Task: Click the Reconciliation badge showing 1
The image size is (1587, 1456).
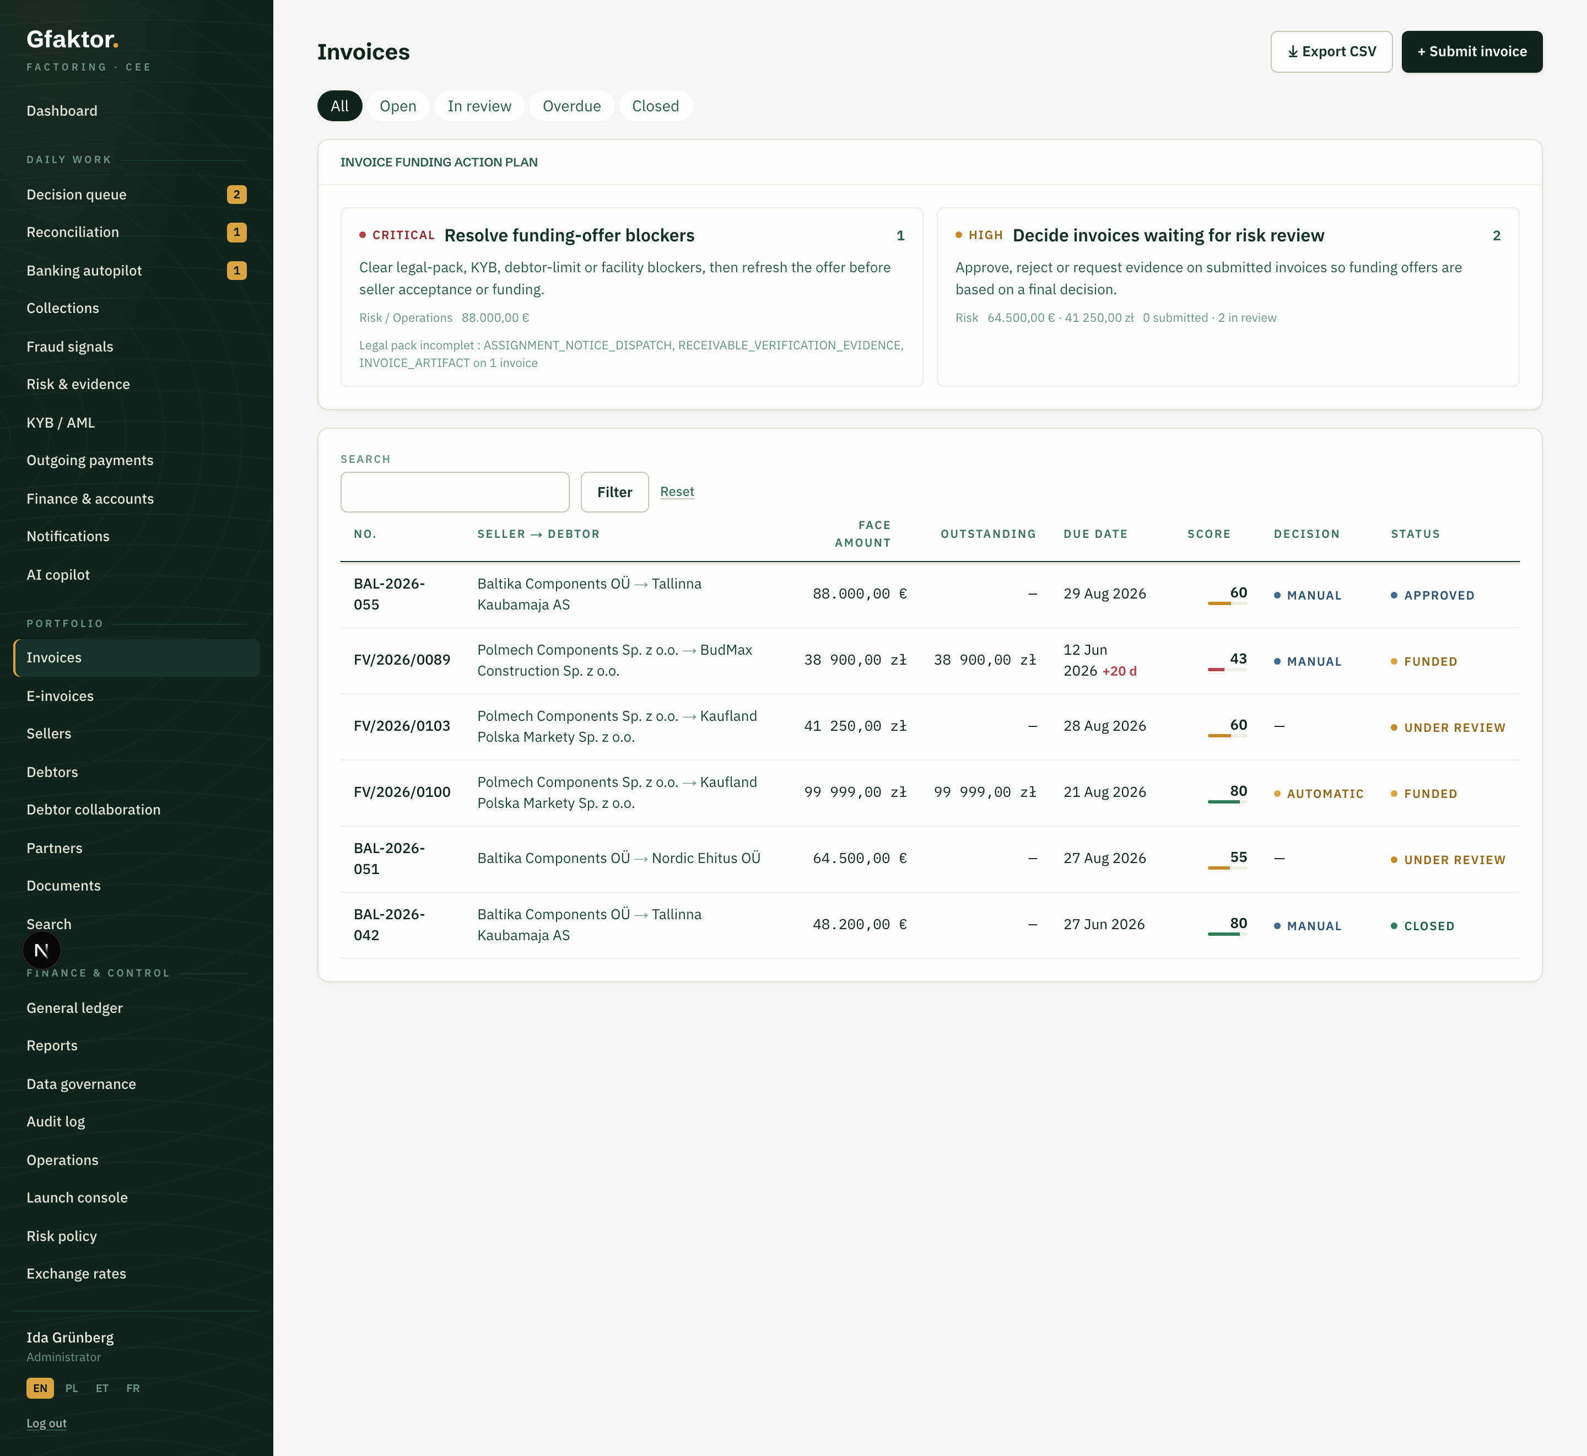Action: (236, 233)
